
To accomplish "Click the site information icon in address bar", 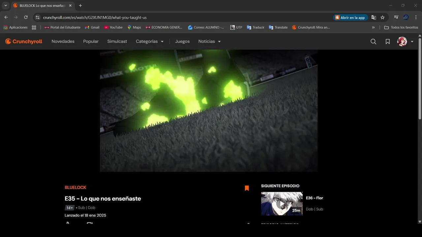I will 38,17.
